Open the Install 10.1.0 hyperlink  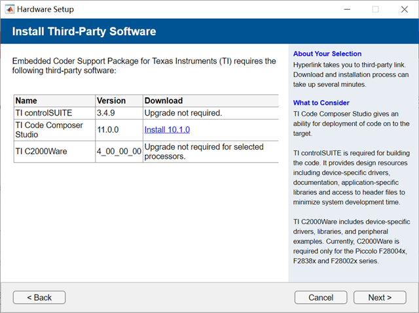pos(167,129)
